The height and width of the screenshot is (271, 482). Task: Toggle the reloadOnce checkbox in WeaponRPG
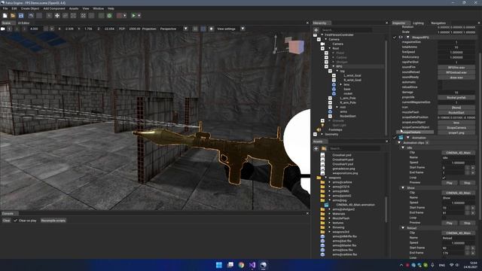coord(440,87)
